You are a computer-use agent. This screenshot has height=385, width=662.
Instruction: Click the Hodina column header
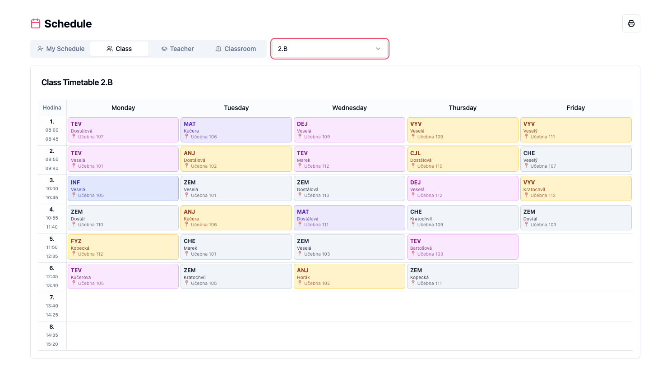[x=52, y=108]
